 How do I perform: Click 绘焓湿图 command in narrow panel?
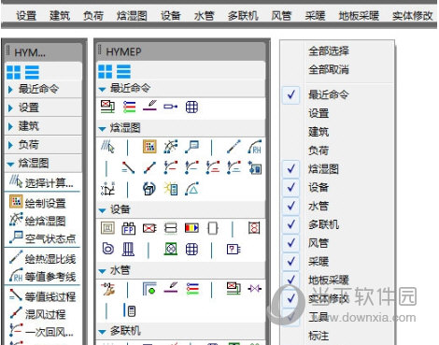click(x=38, y=221)
